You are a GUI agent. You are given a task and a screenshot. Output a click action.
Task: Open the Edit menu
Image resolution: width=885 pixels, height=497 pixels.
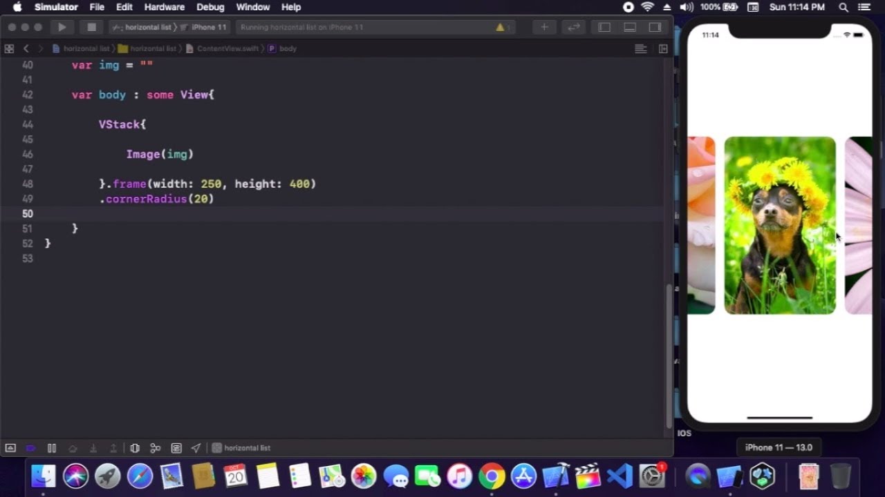124,7
